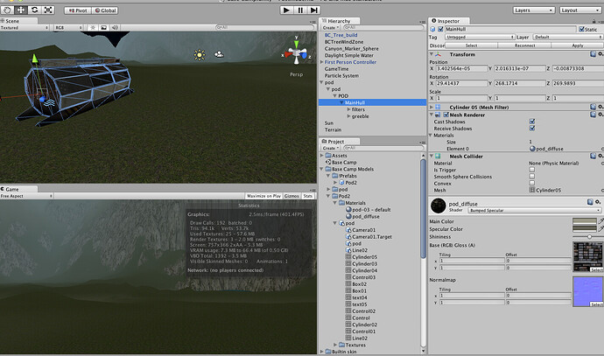Click the Play button
This screenshot has width=604, height=356.
tap(286, 10)
